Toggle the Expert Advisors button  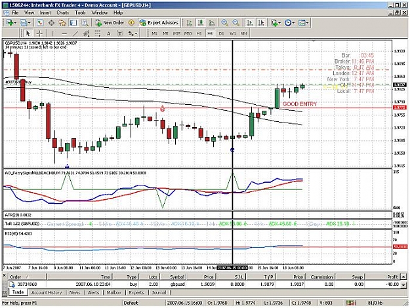(x=159, y=23)
